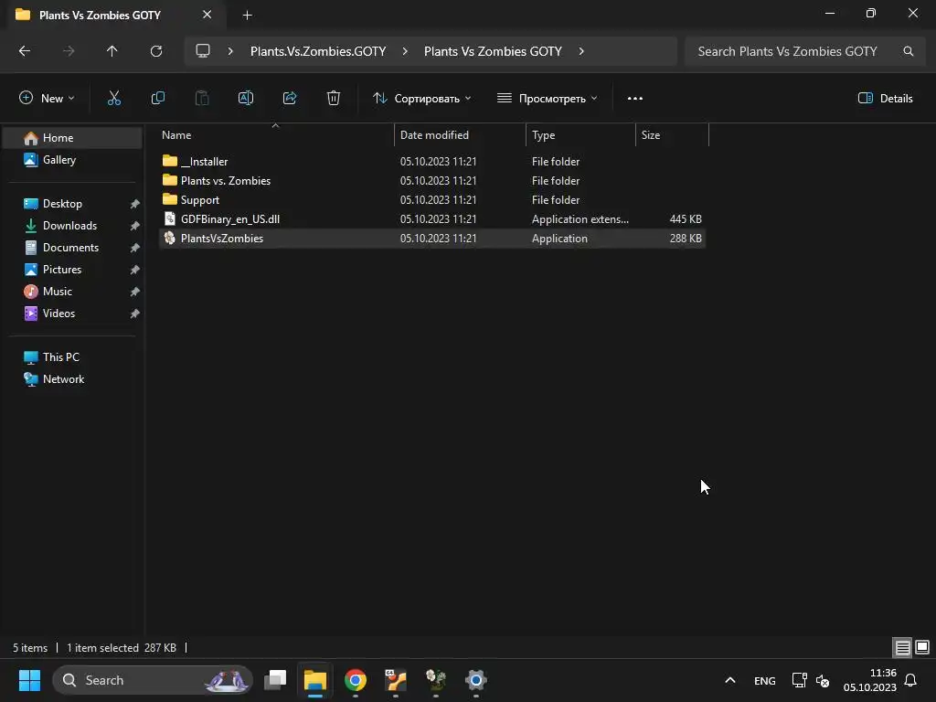Switch to details list view icon
Screen dimensions: 936x702
[x=902, y=647]
